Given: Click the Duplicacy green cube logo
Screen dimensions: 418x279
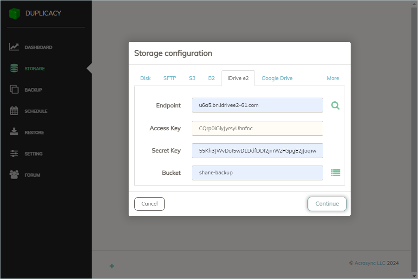Looking at the screenshot, I should pyautogui.click(x=14, y=13).
